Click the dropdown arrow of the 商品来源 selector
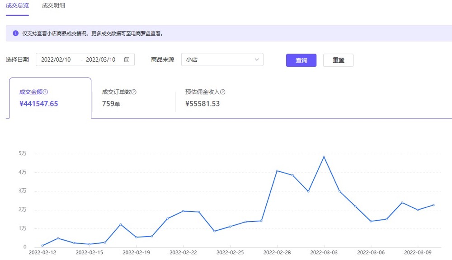Screen dimensions: 452x260 (x=258, y=59)
